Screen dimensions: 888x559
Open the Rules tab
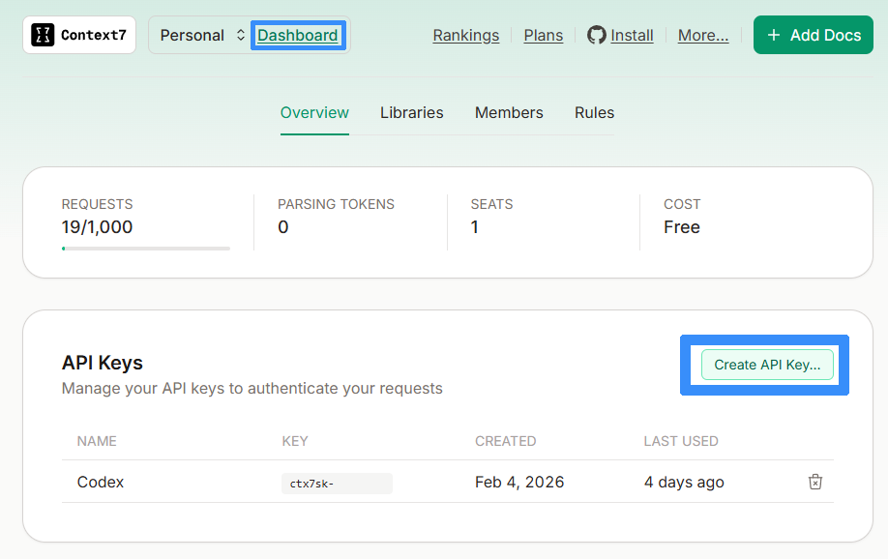(594, 112)
